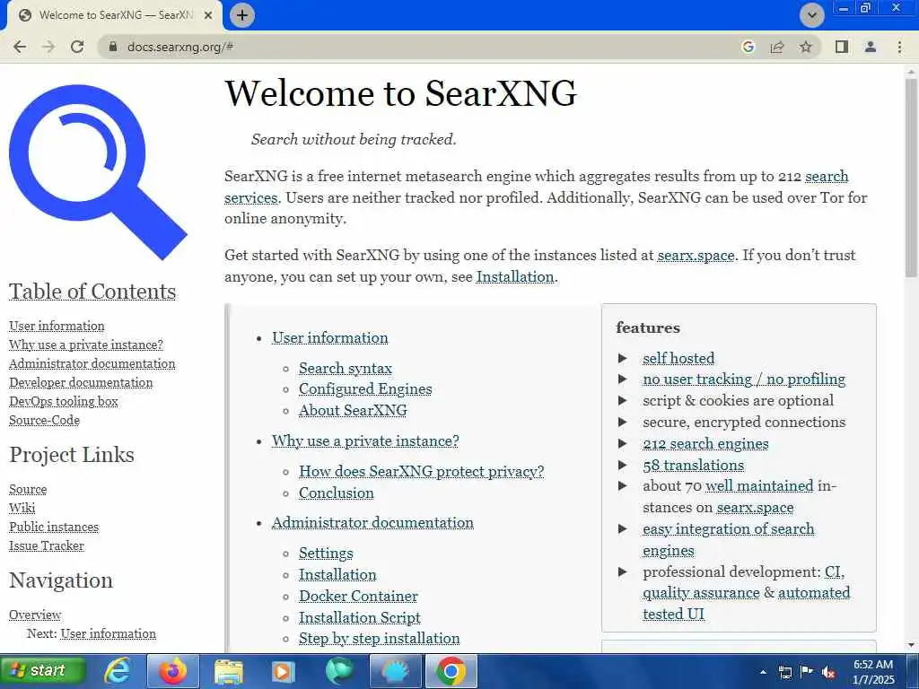Go to Next: User information link
919x689 pixels.
tap(109, 633)
